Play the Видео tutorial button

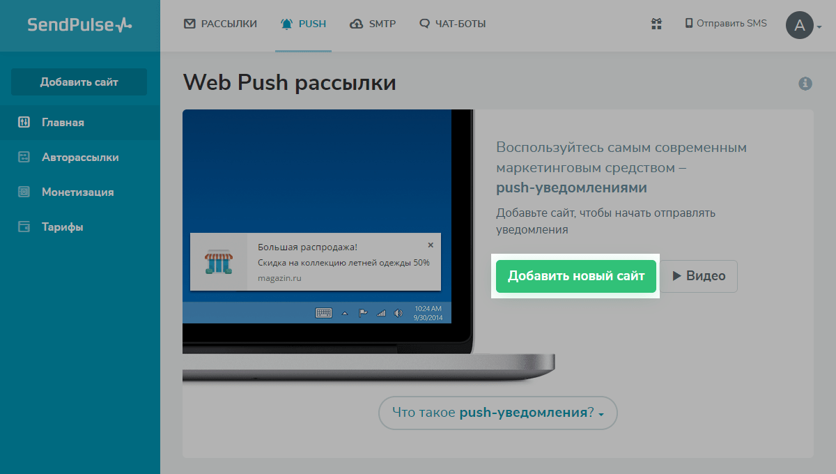click(x=699, y=276)
